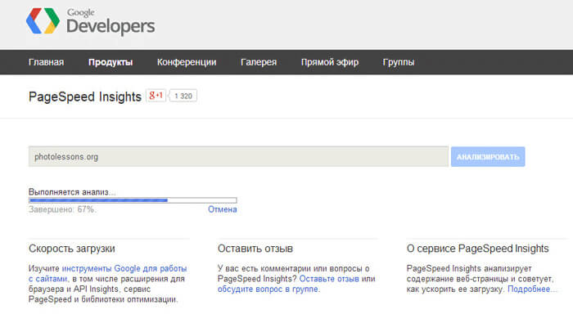The image size is (573, 323).
Task: Click the 1 320 plus-one counter
Action: click(x=183, y=96)
